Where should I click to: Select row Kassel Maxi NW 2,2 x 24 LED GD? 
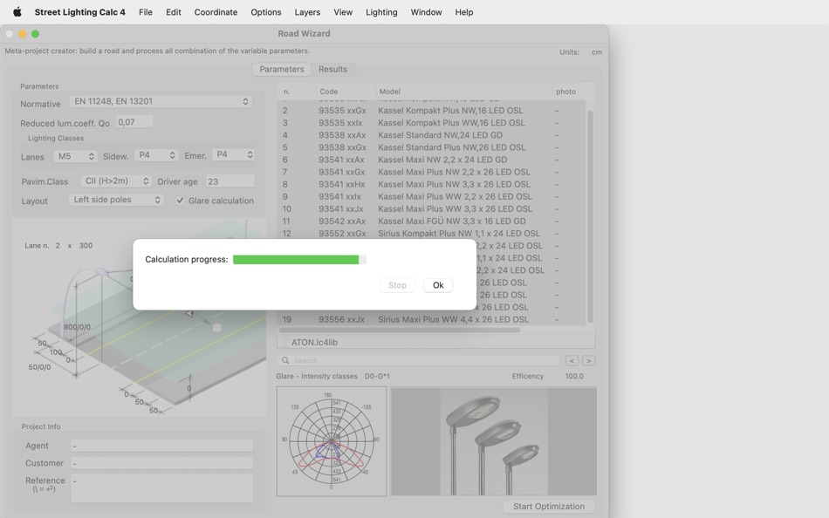click(x=431, y=160)
